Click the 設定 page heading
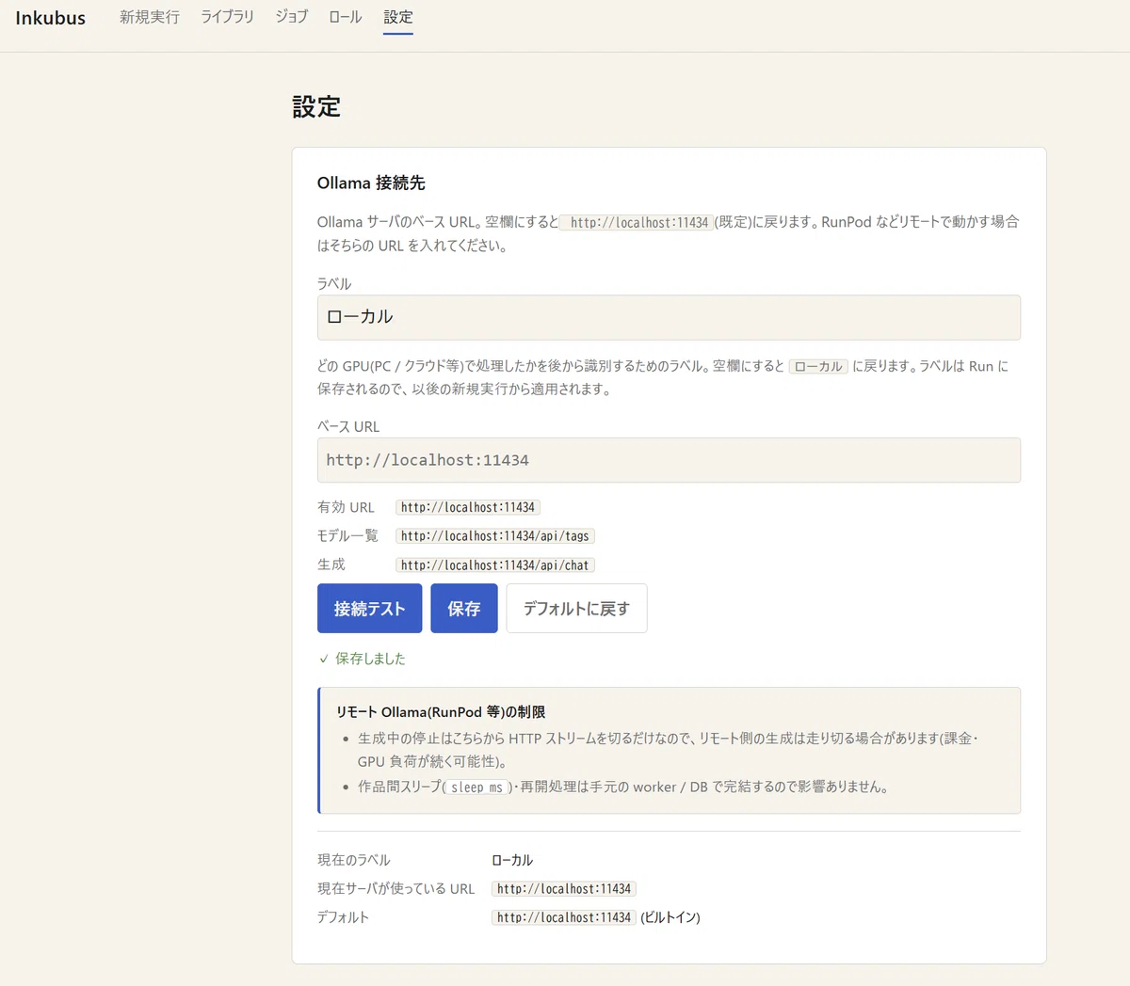The image size is (1130, 986). click(316, 106)
